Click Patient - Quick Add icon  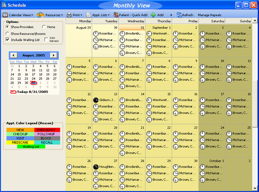(116, 15)
